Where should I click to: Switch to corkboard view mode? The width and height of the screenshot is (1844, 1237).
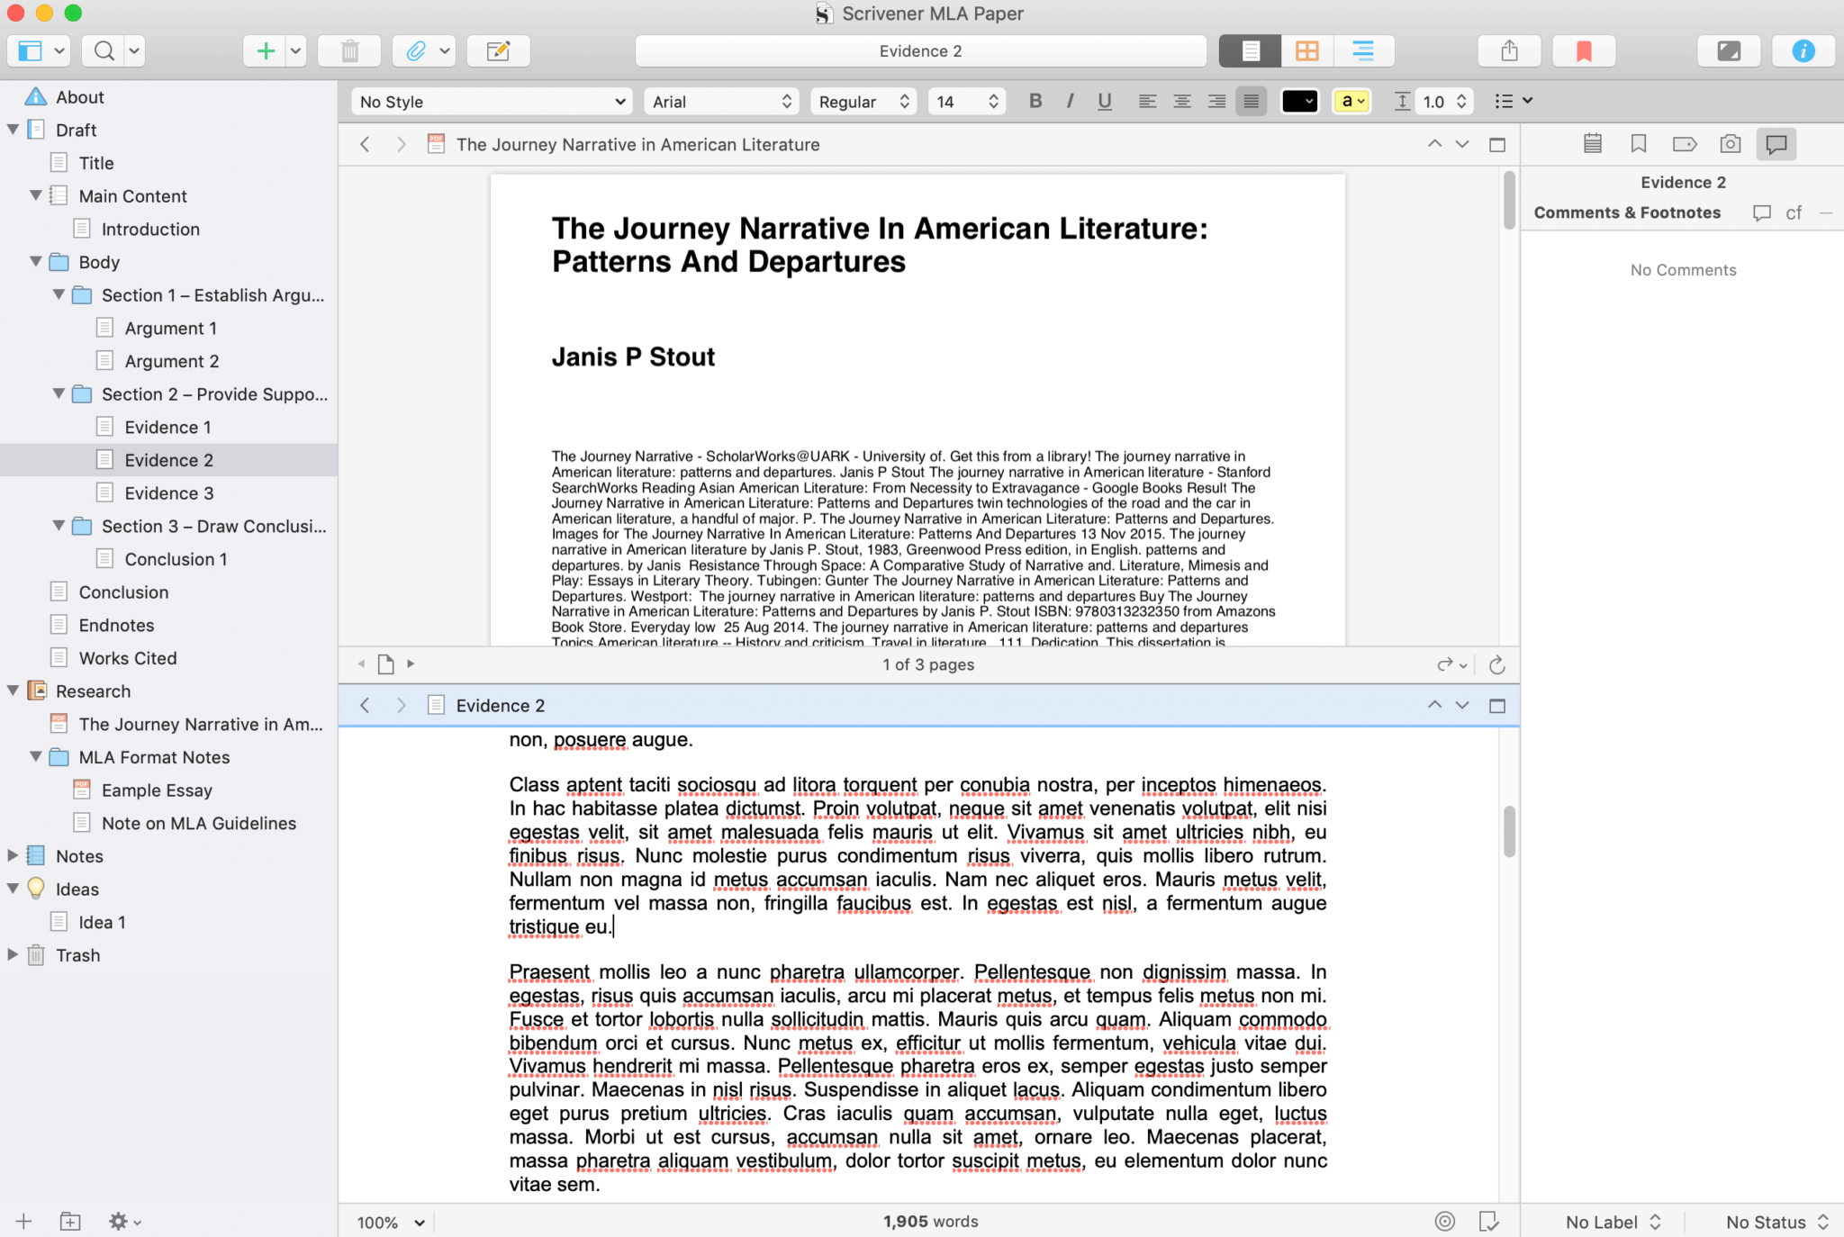coord(1307,50)
